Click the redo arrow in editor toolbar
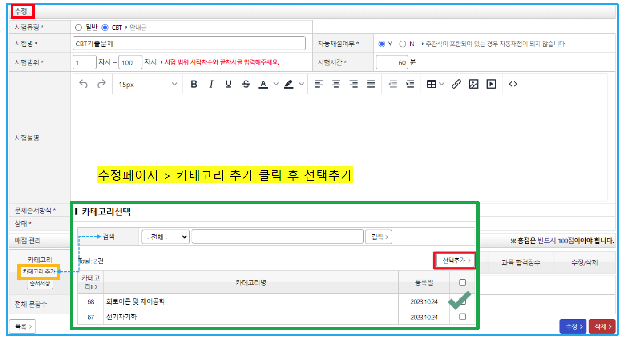 tap(101, 84)
